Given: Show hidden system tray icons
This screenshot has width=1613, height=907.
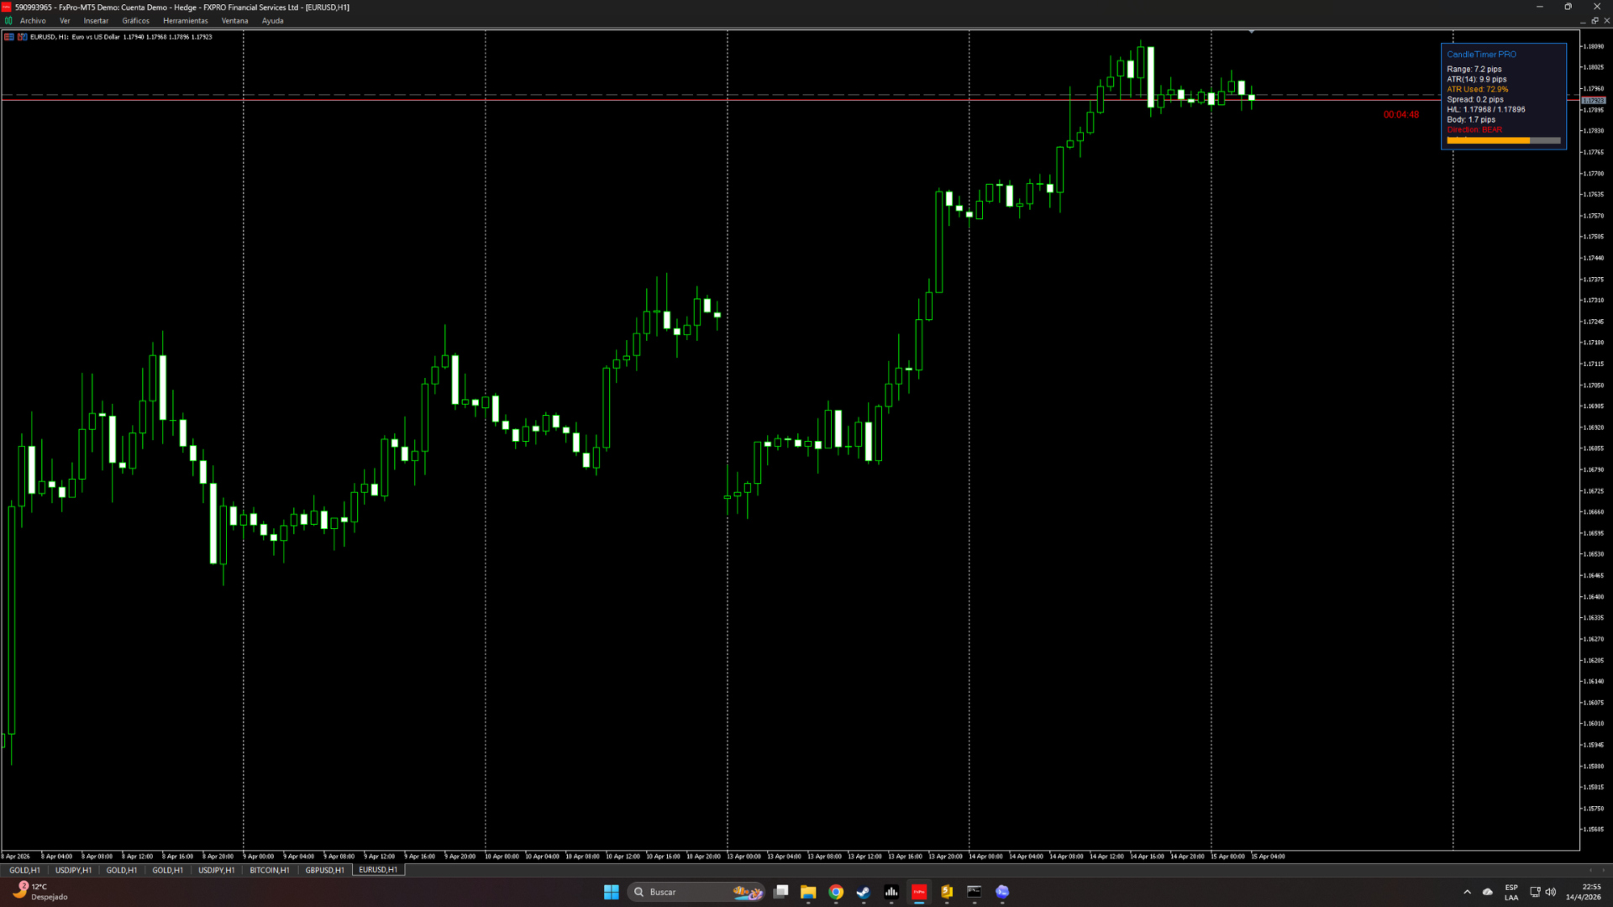Looking at the screenshot, I should pos(1468,892).
